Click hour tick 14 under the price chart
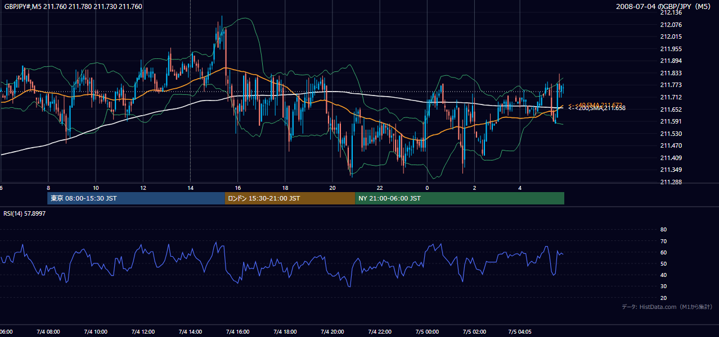Viewport: 719px width, 337px height. (x=190, y=188)
